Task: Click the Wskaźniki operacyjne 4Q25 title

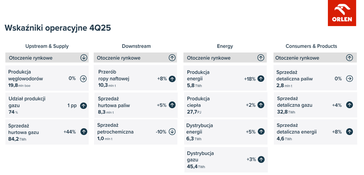Action: [58, 28]
